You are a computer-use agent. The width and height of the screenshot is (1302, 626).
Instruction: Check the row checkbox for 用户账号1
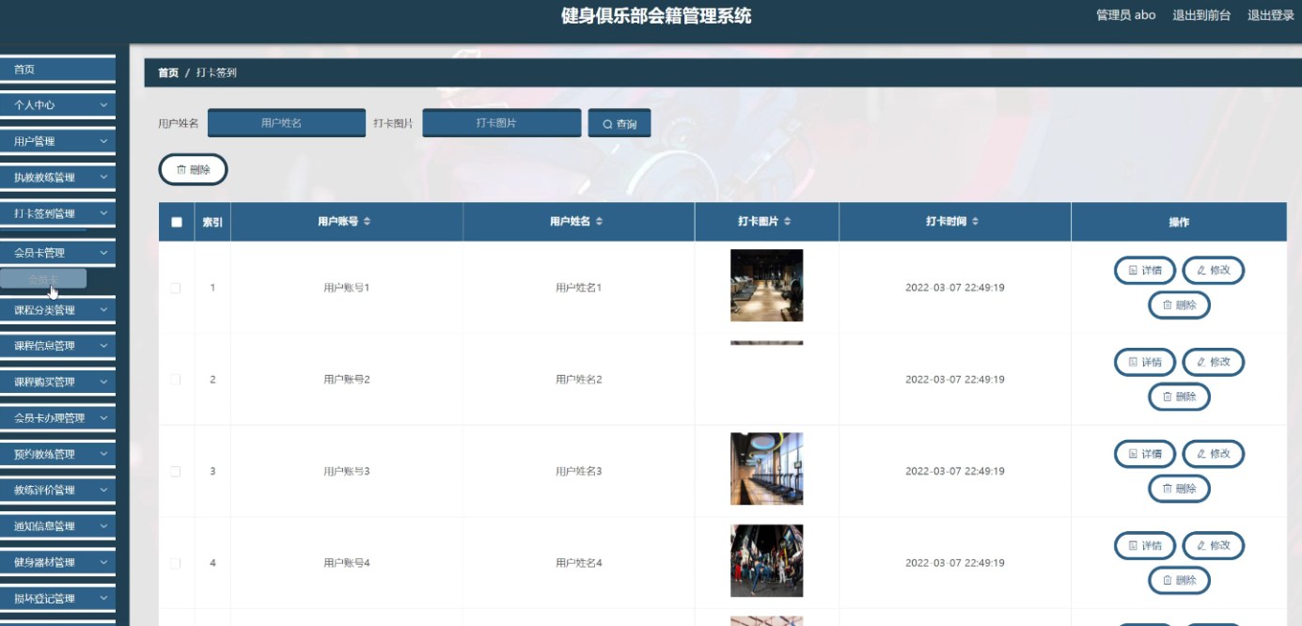tap(176, 288)
